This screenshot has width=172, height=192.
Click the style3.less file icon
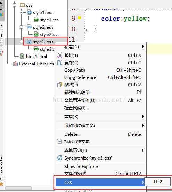tap(29, 42)
